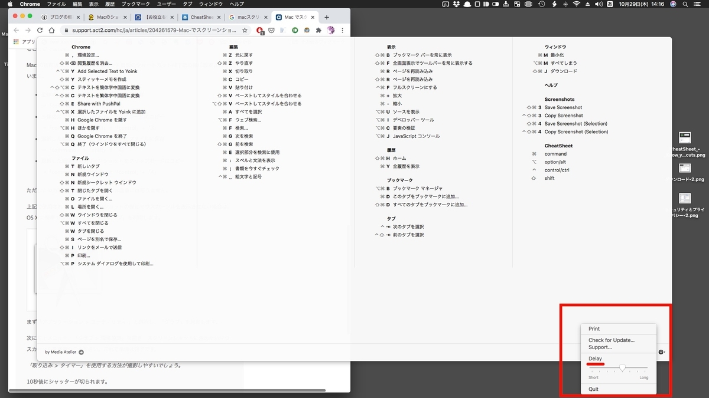The height and width of the screenshot is (398, 709).
Task: Open the Chrome home page button
Action: click(53, 30)
